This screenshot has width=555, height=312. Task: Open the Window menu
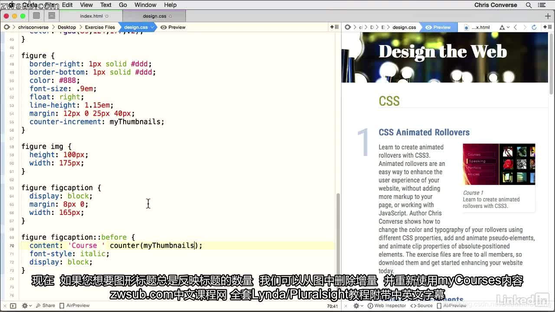point(145,5)
